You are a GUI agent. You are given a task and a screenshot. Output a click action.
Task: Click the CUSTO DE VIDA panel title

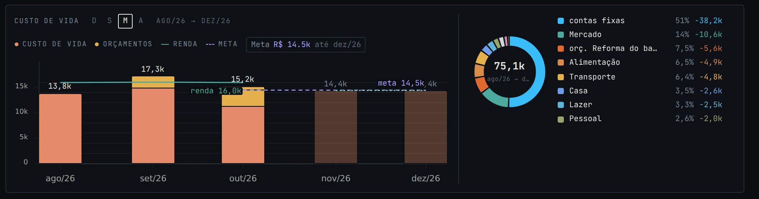coord(46,21)
